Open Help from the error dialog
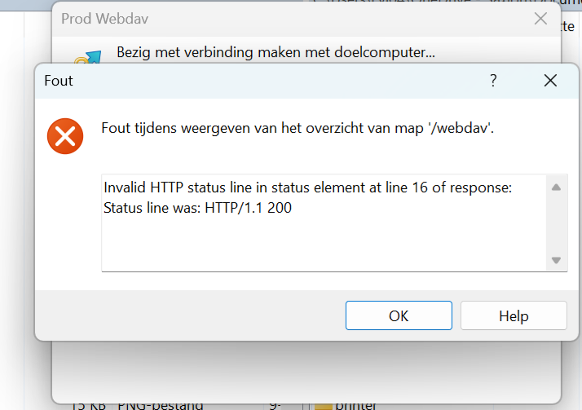This screenshot has width=582, height=410. tap(513, 315)
